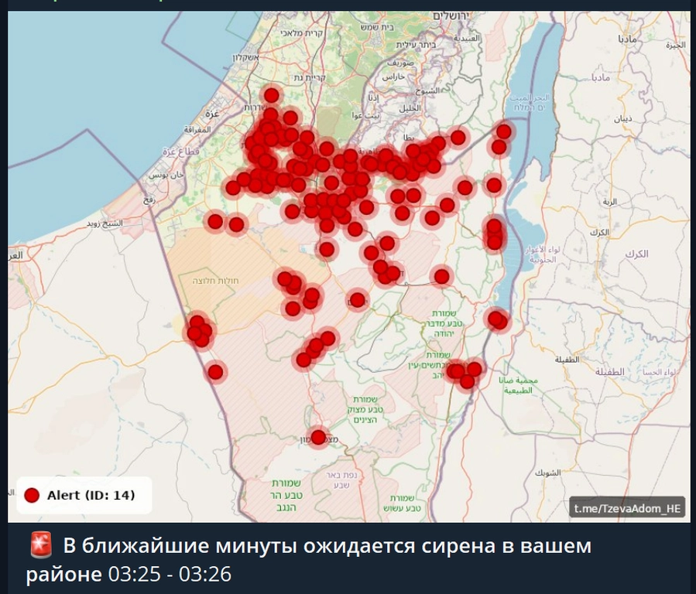Click the חולות חלוצה label in the orange zone
Viewport: 696px width, 594px height.
tap(222, 281)
